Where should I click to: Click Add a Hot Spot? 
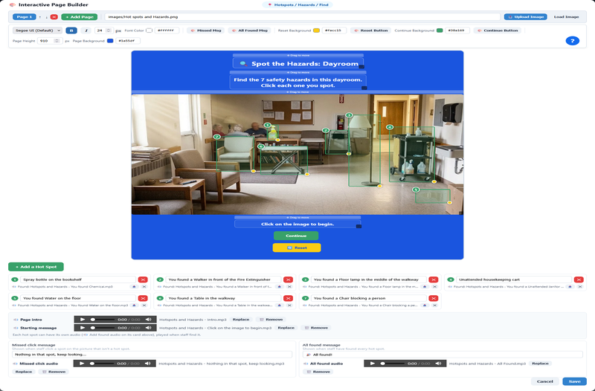pyautogui.click(x=36, y=267)
